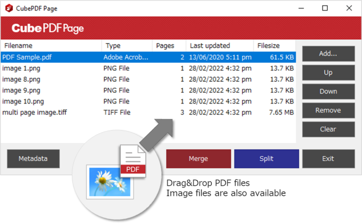Click the Last updated column header
The height and width of the screenshot is (224, 362).
tap(220, 46)
